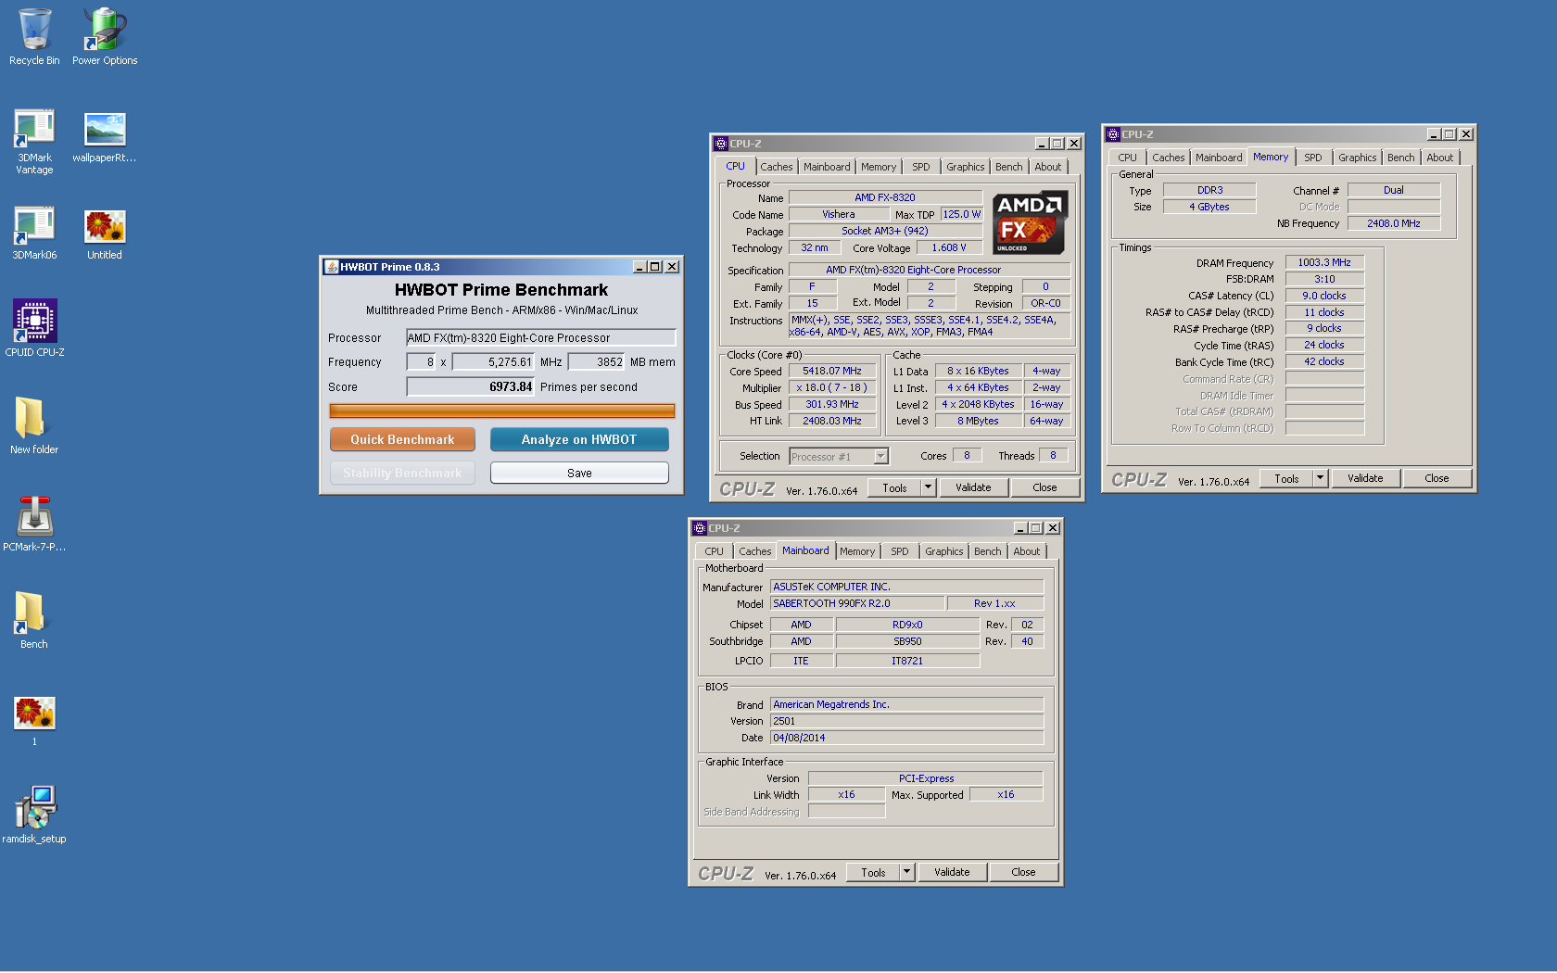1557x973 pixels.
Task: Click the ASUSTeK COMPUTER INC. manufacturer field
Action: (x=906, y=587)
